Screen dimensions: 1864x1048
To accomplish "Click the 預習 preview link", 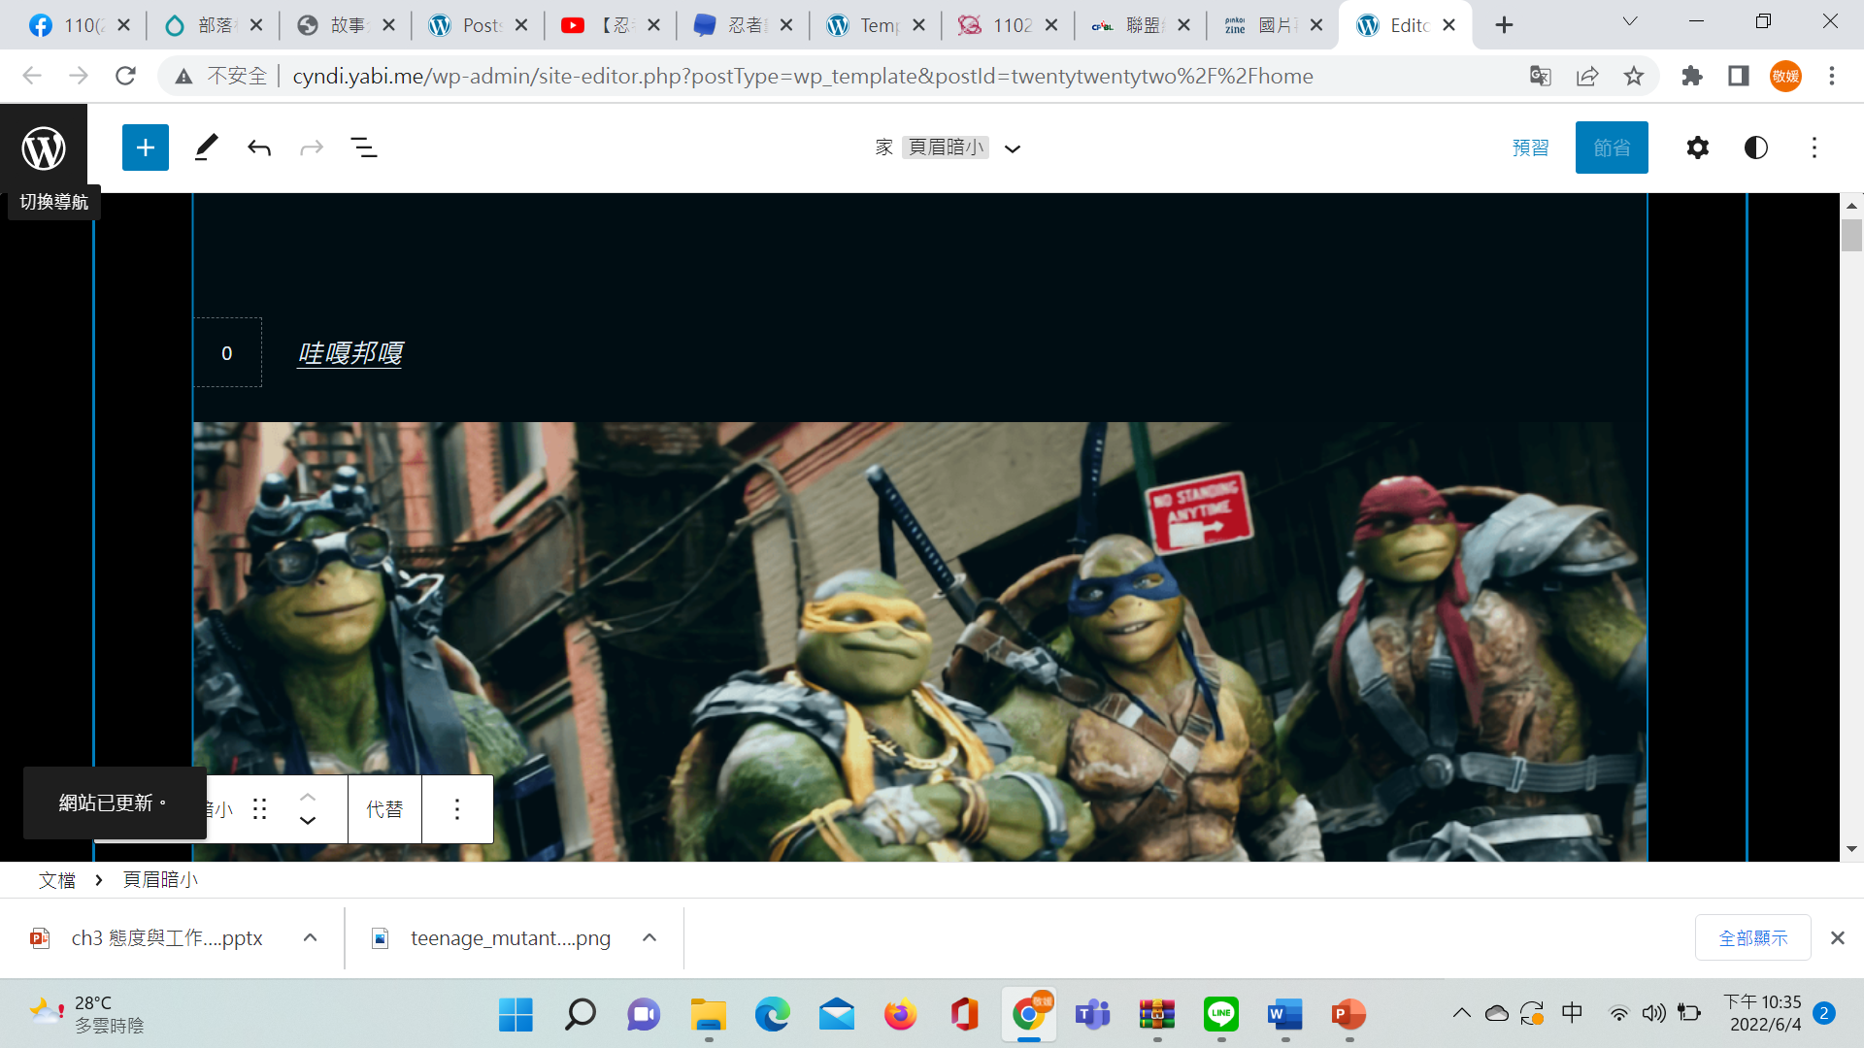I will click(x=1531, y=147).
